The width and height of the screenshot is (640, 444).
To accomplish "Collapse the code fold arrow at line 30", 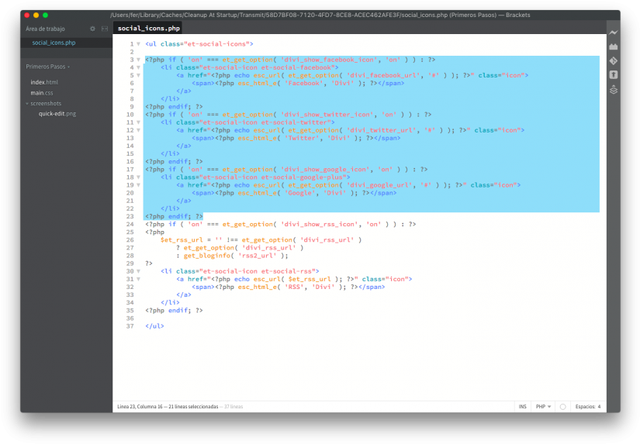I will click(x=138, y=271).
